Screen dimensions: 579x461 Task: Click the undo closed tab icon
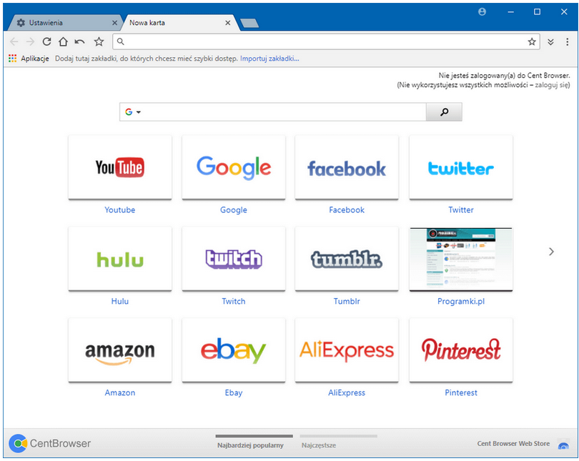coord(80,41)
